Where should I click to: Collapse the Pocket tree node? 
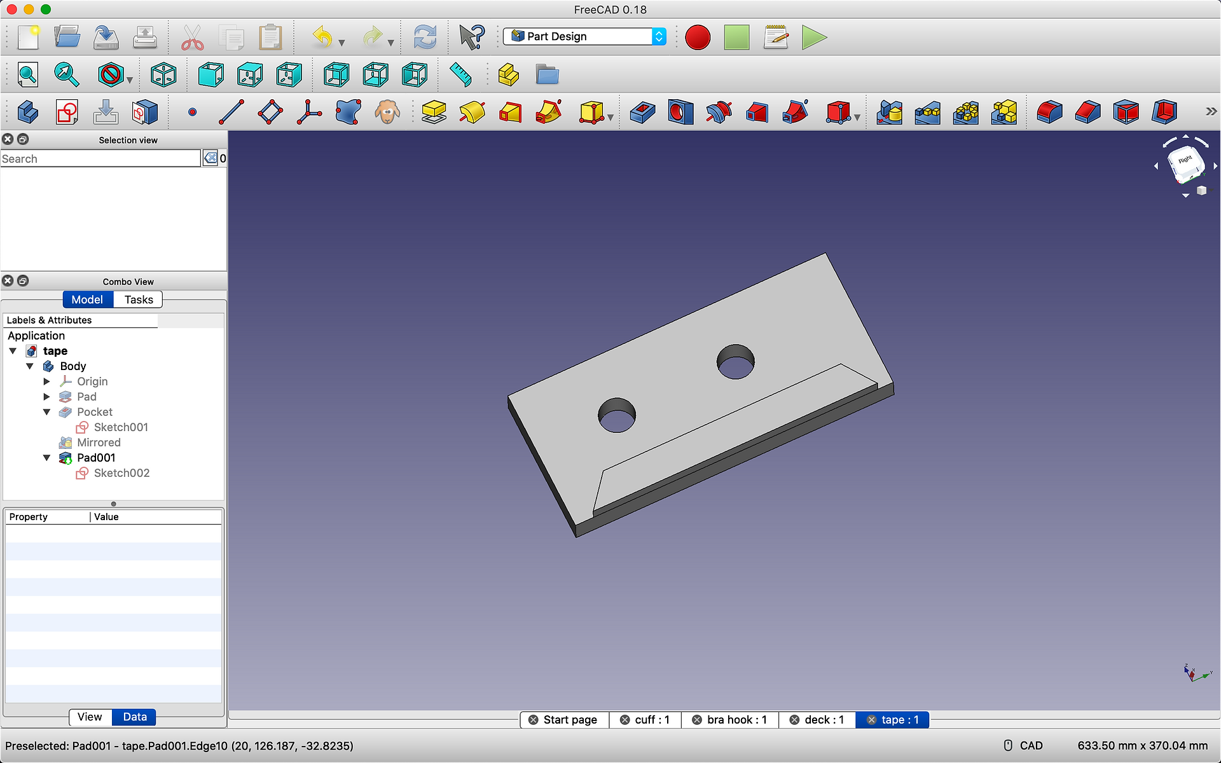point(46,412)
